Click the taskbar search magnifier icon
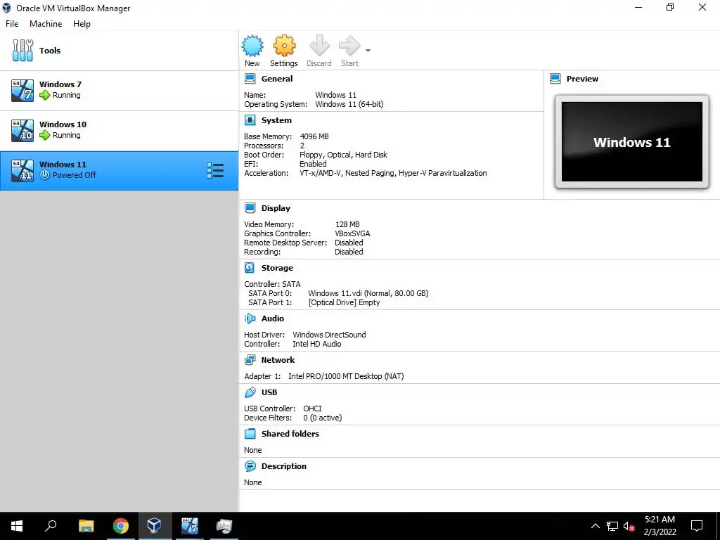720x540 pixels. [x=51, y=526]
